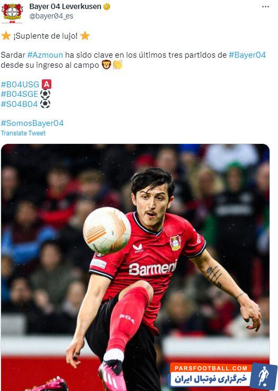This screenshot has height=391, width=278.
Task: Open the #B04SGE hashtag
Action: coord(20,94)
